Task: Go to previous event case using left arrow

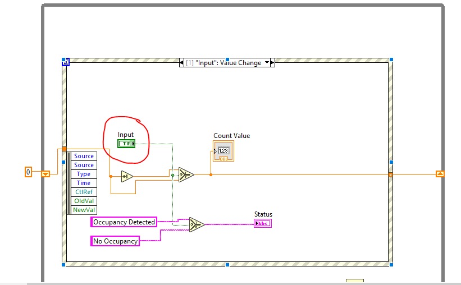Action: tap(182, 63)
